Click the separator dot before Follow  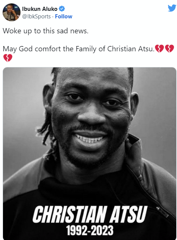53,16
